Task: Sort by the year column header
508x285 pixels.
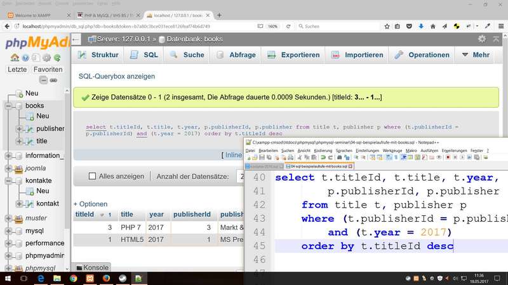Action: [x=156, y=215]
